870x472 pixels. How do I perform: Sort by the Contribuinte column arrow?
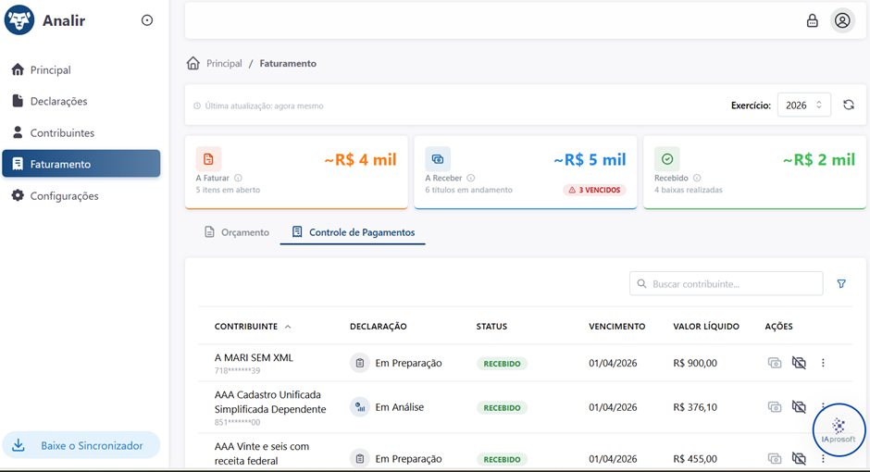coord(288,327)
